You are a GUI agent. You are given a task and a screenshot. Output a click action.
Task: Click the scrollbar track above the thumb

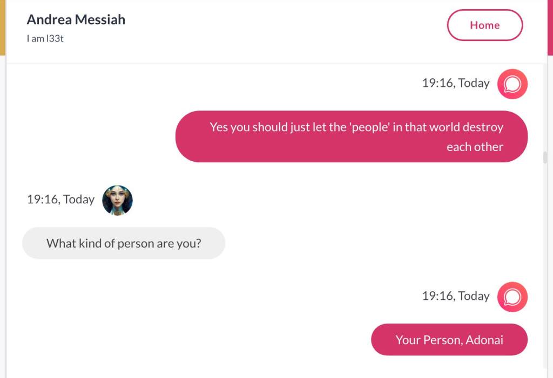coord(545,108)
